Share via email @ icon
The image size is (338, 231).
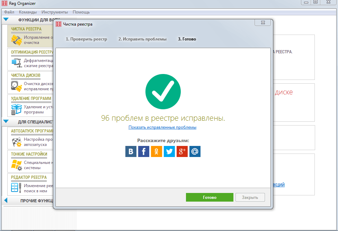click(x=195, y=151)
